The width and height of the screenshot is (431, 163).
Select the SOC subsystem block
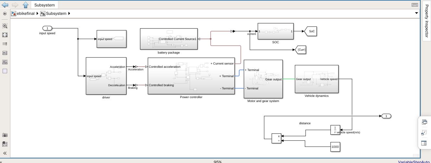(275, 31)
